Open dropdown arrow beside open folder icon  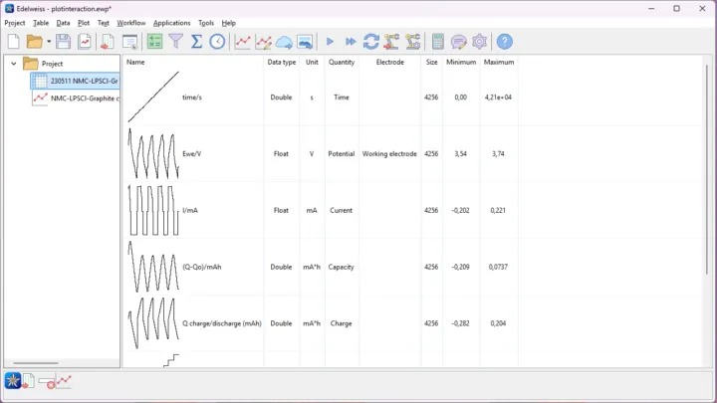pyautogui.click(x=47, y=42)
